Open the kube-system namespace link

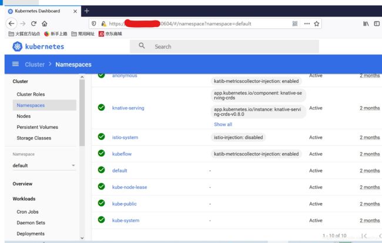click(x=126, y=220)
